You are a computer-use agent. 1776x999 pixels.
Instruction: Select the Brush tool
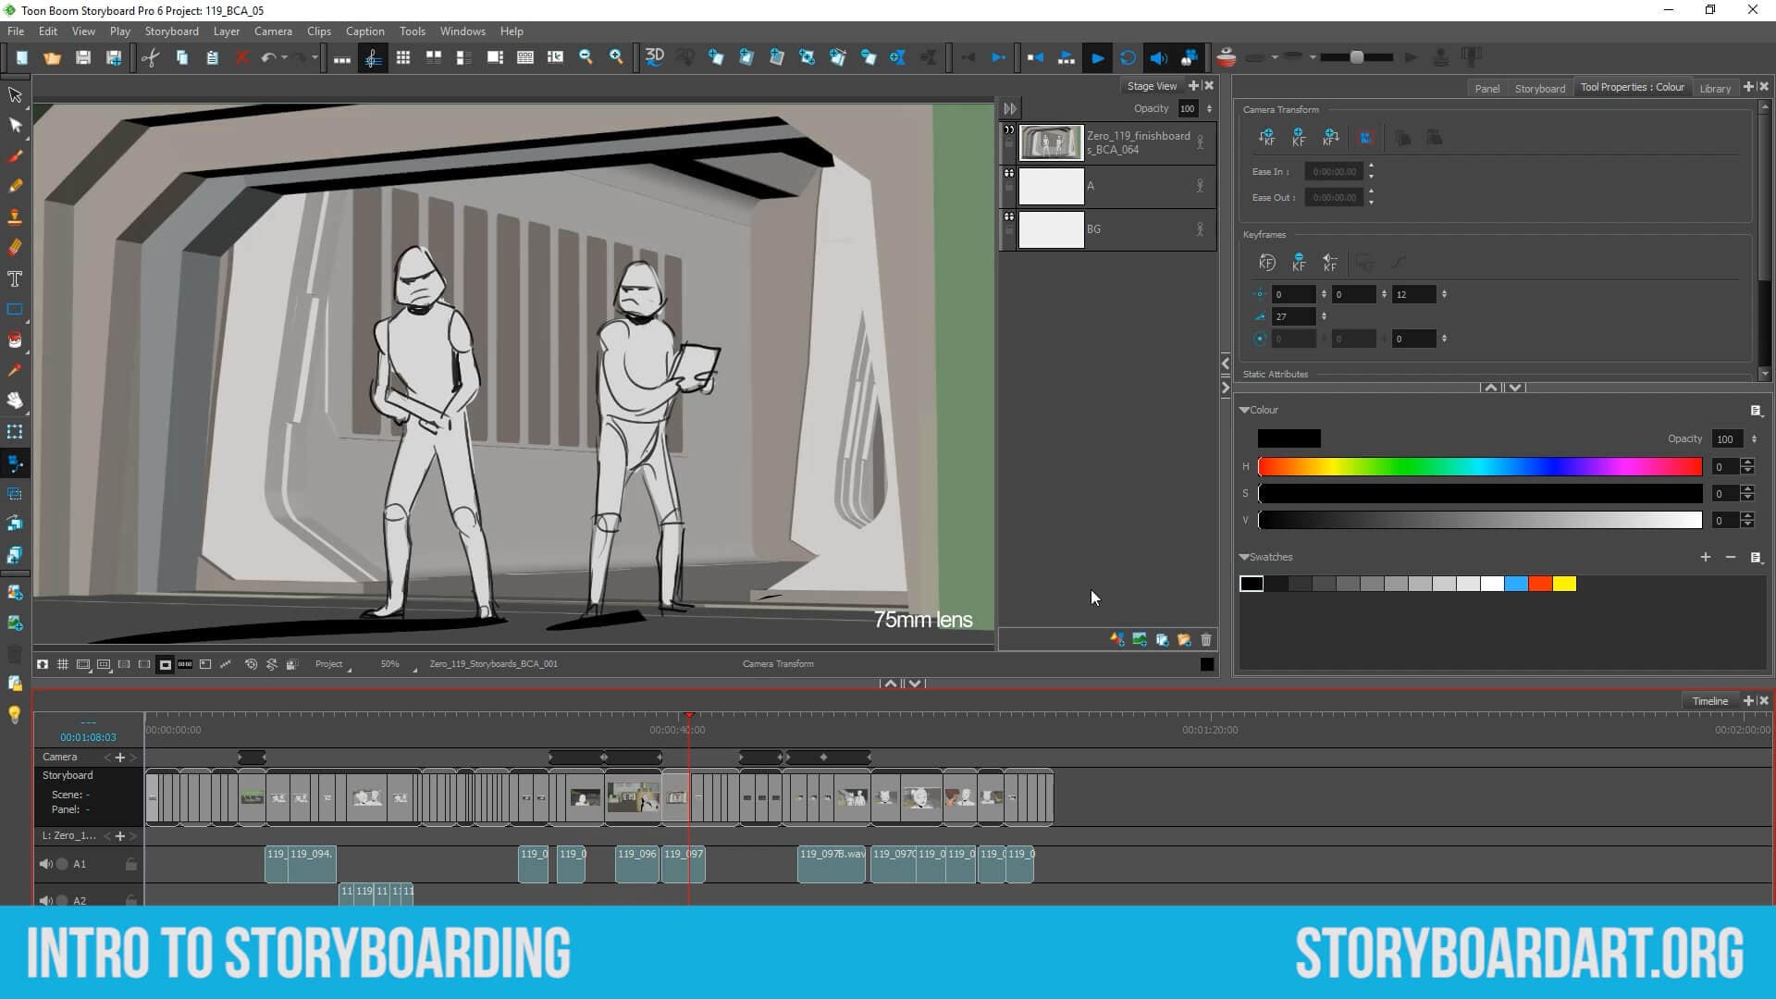pyautogui.click(x=15, y=155)
